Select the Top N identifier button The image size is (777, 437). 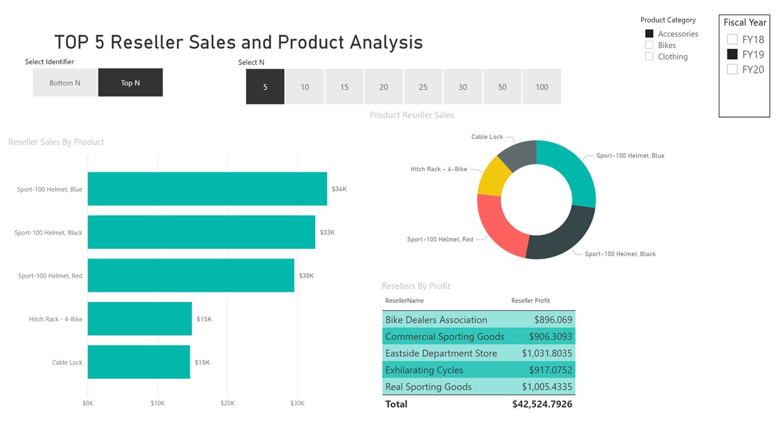131,83
